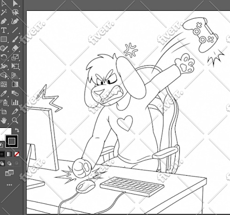Select the Pen tool

coord(4,21)
